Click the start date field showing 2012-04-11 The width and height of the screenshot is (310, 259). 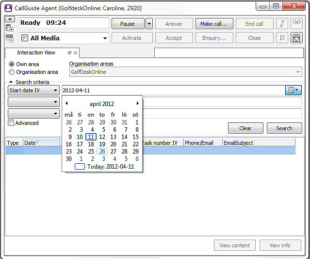[174, 90]
